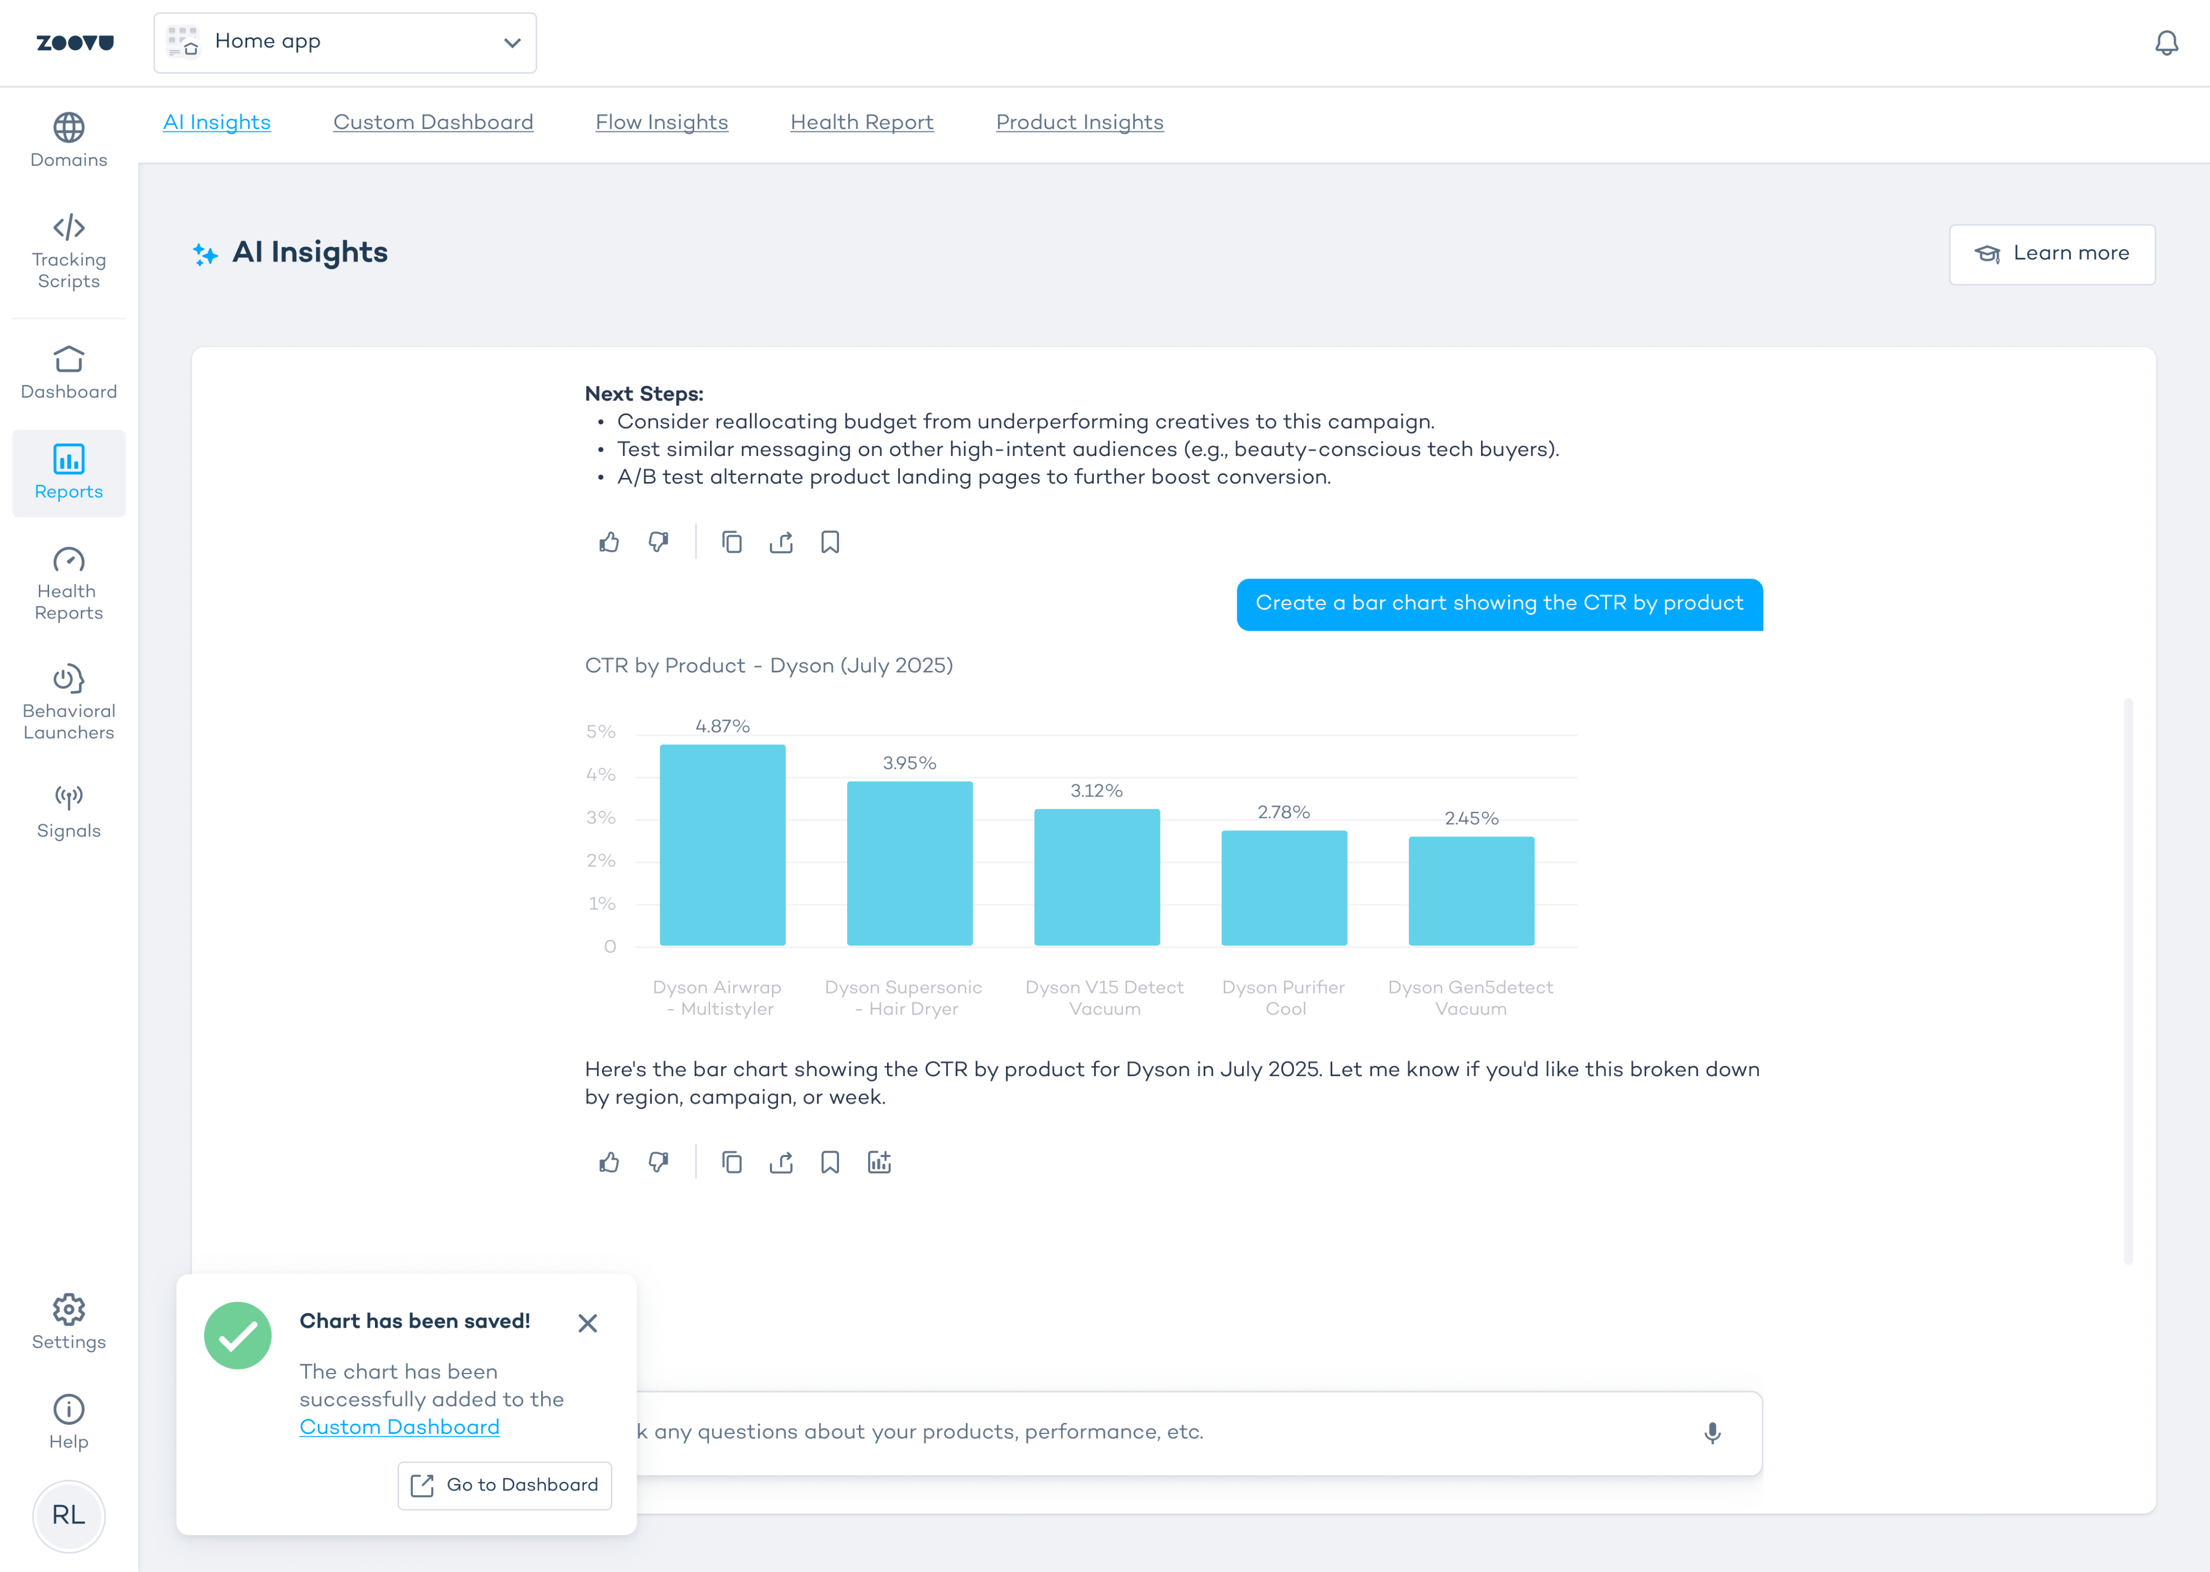Click the microphone icon in the question field

pyautogui.click(x=1711, y=1433)
